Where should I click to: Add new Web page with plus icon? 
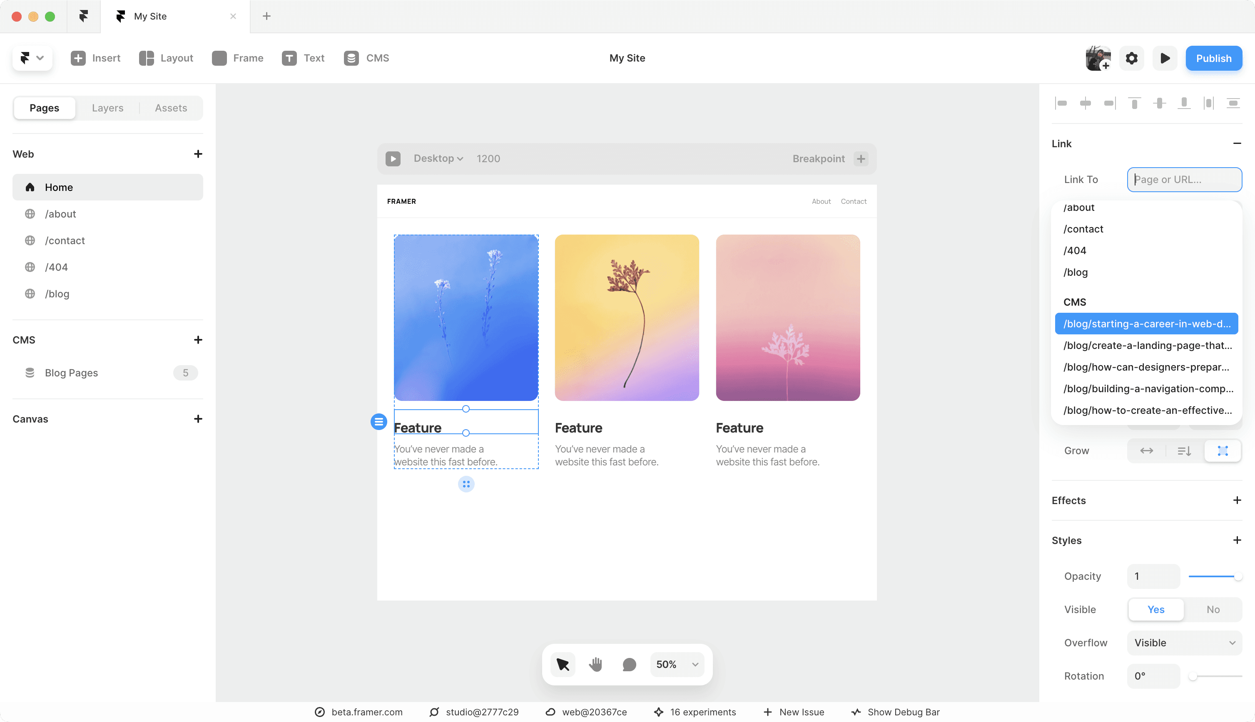pos(198,154)
